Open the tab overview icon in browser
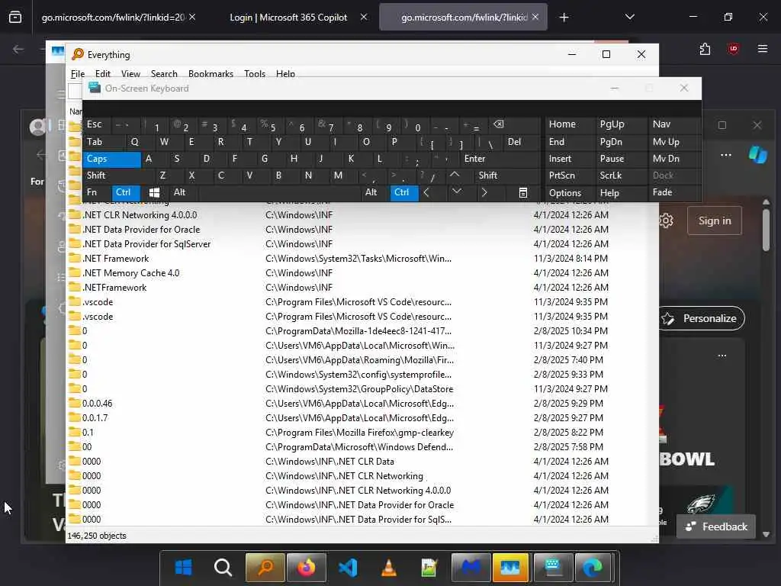Screen dimensions: 781x586 pyautogui.click(x=15, y=18)
